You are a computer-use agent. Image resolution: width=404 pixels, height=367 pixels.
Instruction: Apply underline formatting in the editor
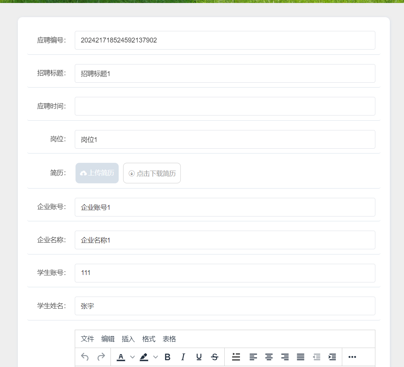(x=199, y=357)
